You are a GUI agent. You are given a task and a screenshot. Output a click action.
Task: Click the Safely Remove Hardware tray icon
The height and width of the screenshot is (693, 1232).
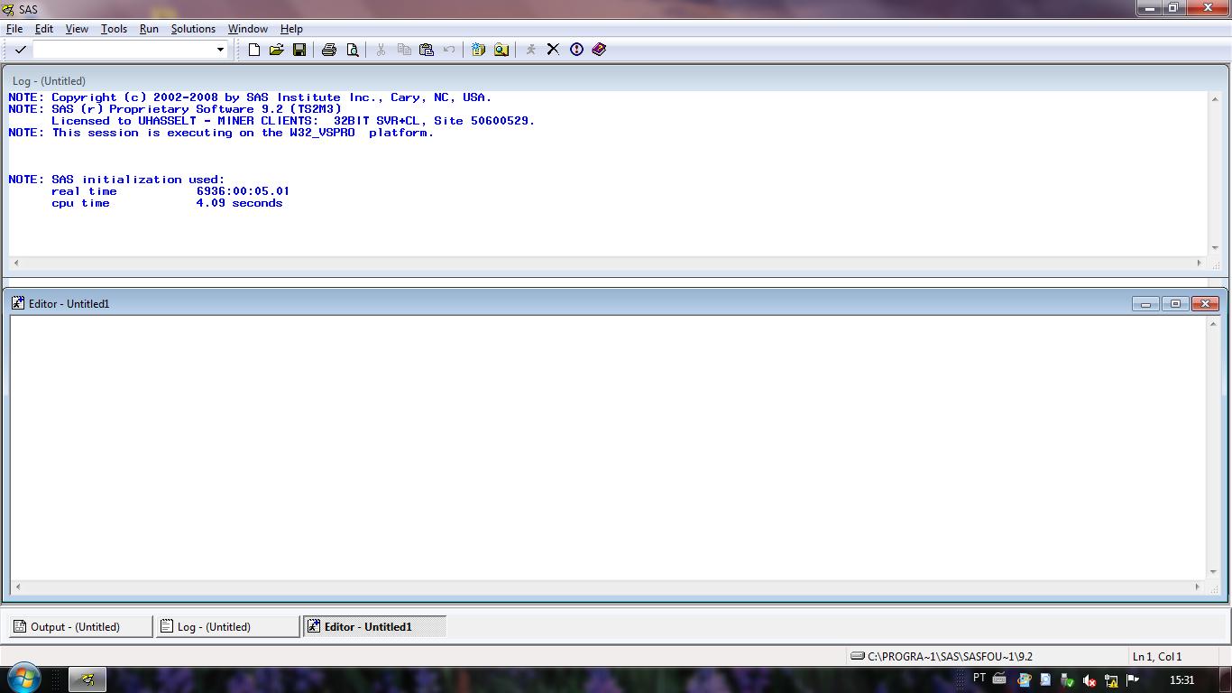[x=1067, y=680]
